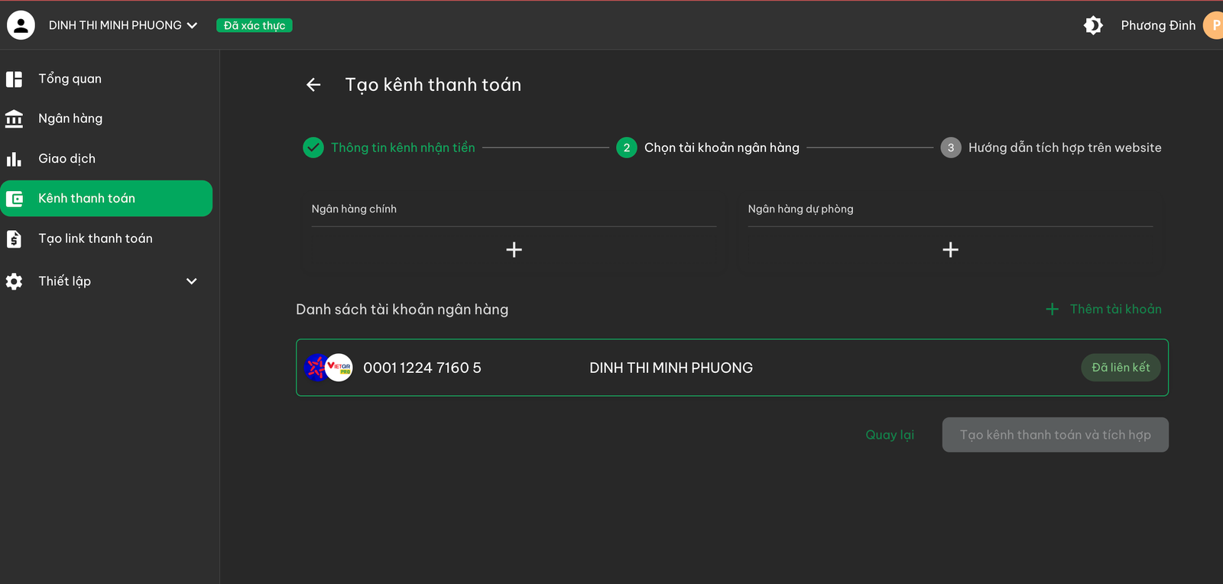
Task: Open the Ngân hàng menu item
Action: coord(70,118)
